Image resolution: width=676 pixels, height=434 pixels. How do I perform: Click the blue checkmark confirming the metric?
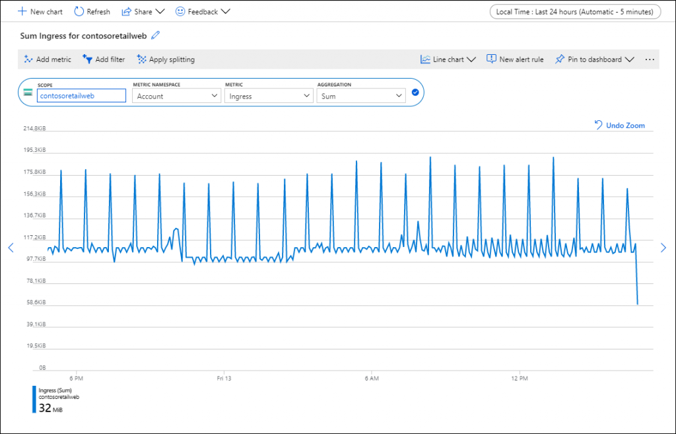415,92
